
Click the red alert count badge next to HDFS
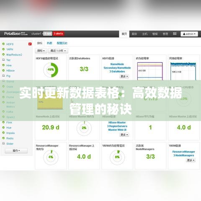[30, 44]
